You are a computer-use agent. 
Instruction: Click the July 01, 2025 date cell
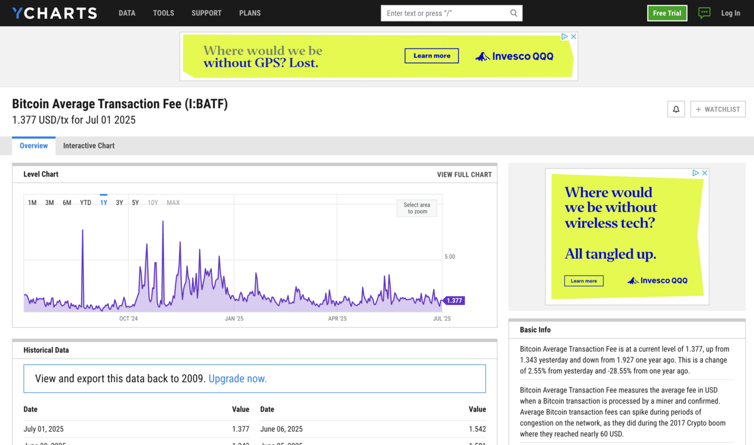(44, 429)
